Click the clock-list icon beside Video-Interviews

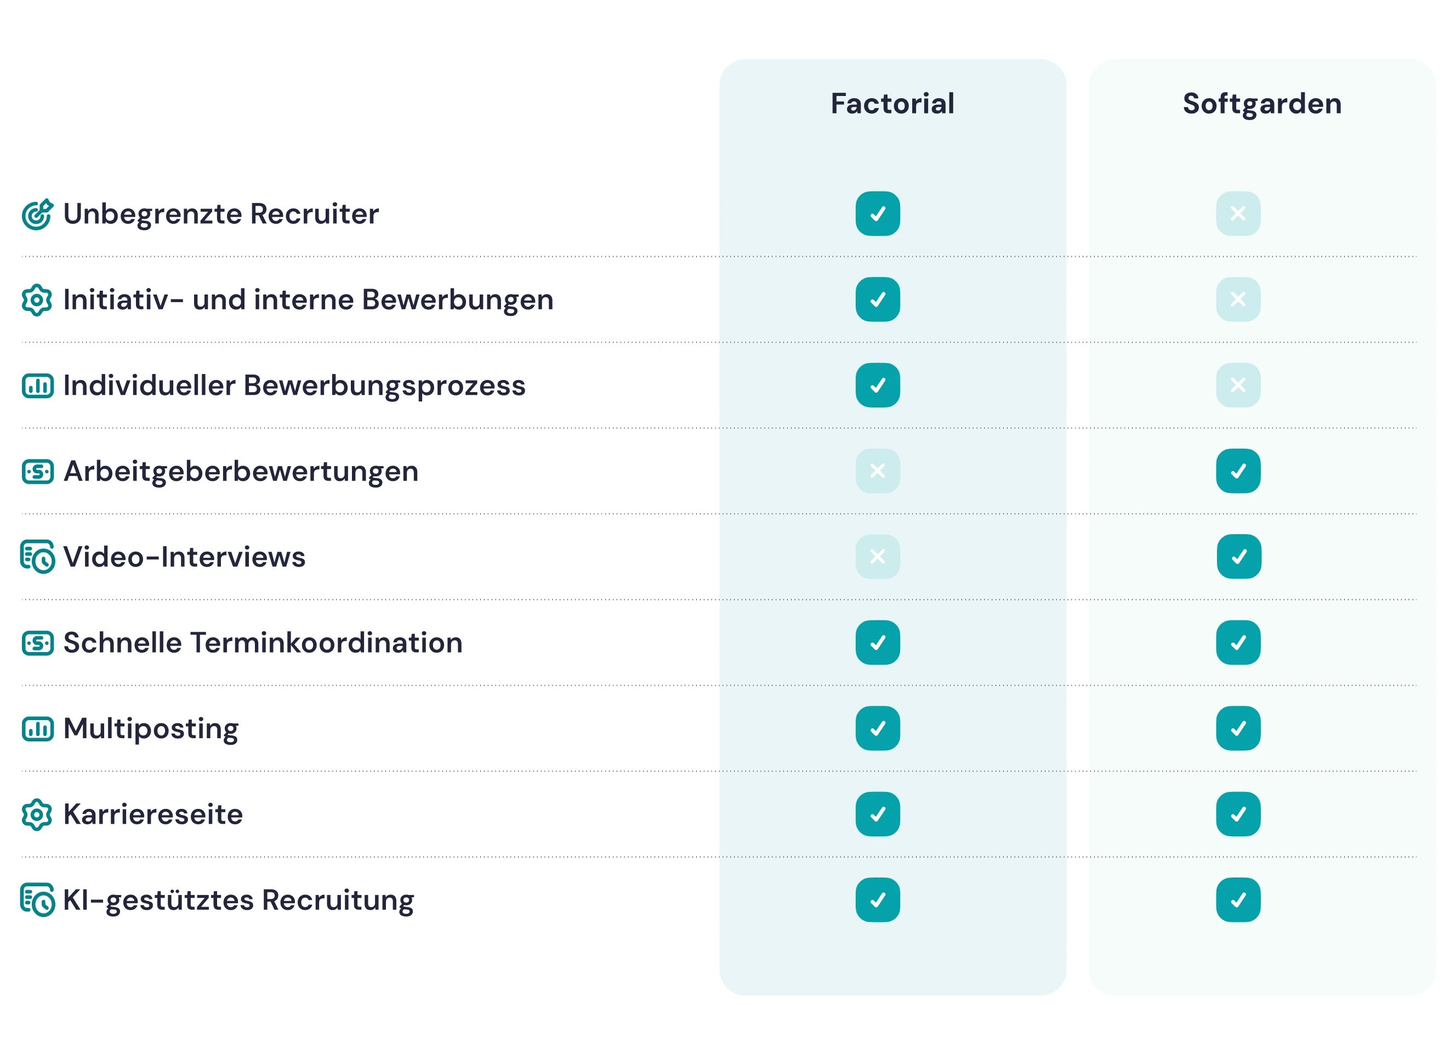pos(37,557)
